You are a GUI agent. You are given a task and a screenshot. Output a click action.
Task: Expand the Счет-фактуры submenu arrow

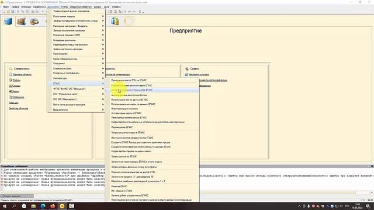(103, 78)
